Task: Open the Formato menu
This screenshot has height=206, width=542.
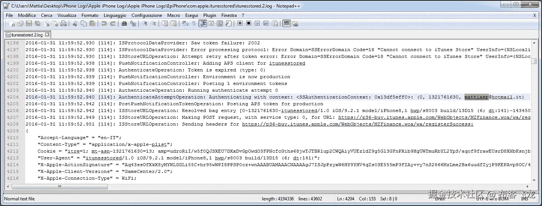Action: (x=90, y=15)
